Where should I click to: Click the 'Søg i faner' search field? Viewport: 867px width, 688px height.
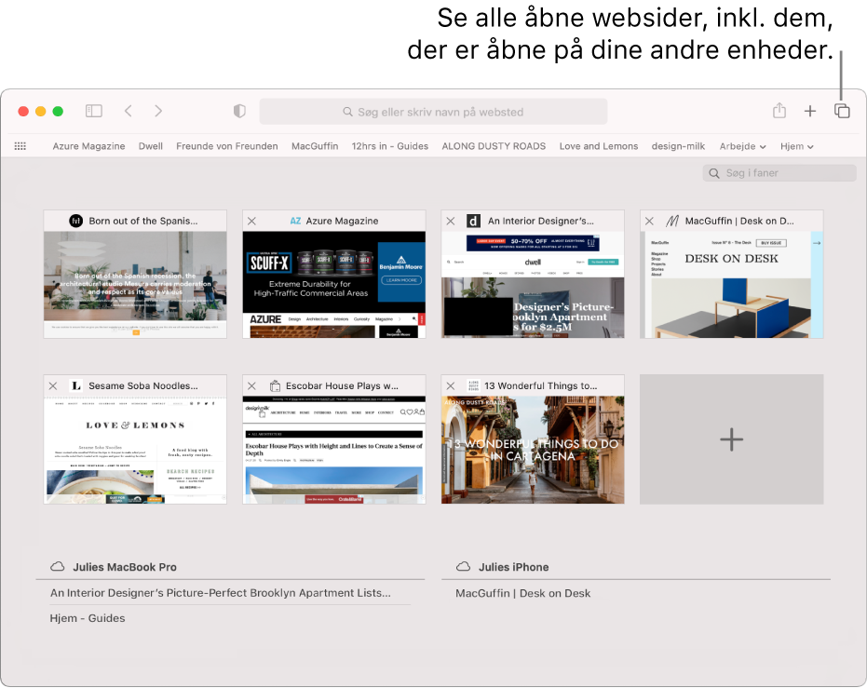click(x=779, y=173)
